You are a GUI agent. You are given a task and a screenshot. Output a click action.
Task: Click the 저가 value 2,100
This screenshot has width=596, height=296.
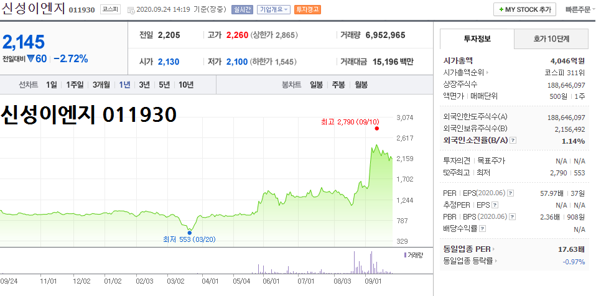(237, 62)
